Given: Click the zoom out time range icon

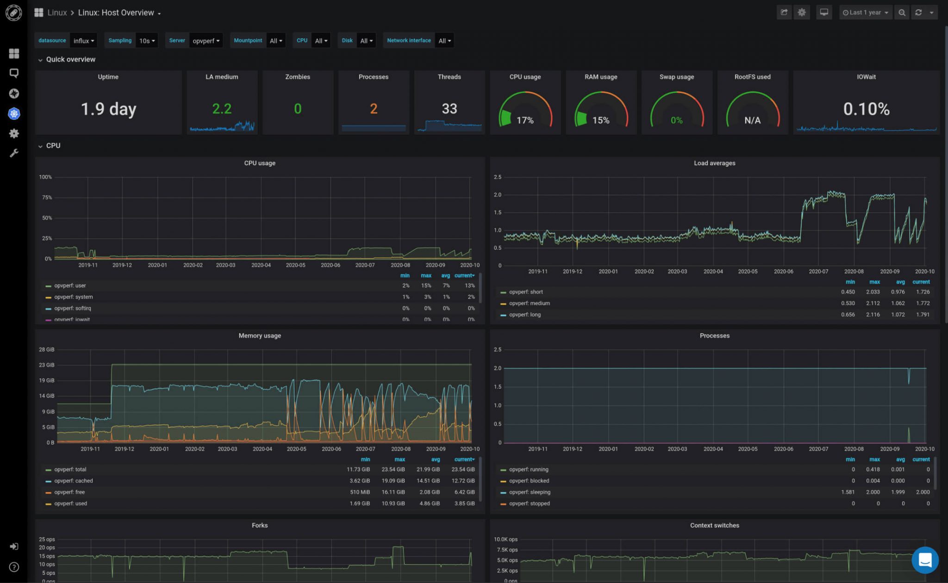Looking at the screenshot, I should 902,12.
